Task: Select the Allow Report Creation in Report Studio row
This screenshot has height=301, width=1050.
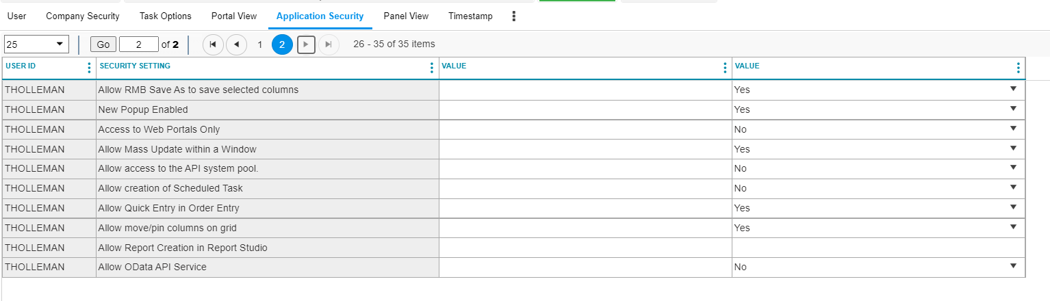Action: click(x=267, y=248)
